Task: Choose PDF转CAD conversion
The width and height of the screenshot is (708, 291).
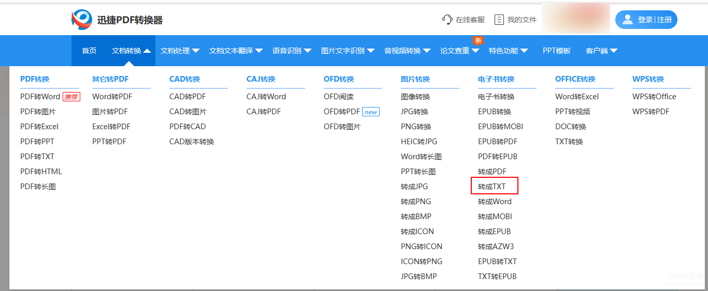Action: coord(187,127)
